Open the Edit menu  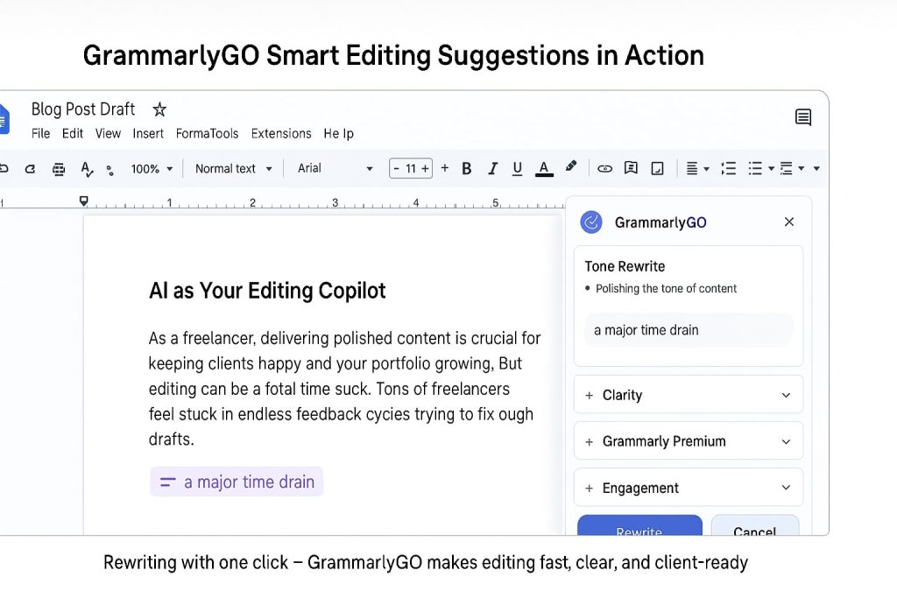(x=73, y=133)
